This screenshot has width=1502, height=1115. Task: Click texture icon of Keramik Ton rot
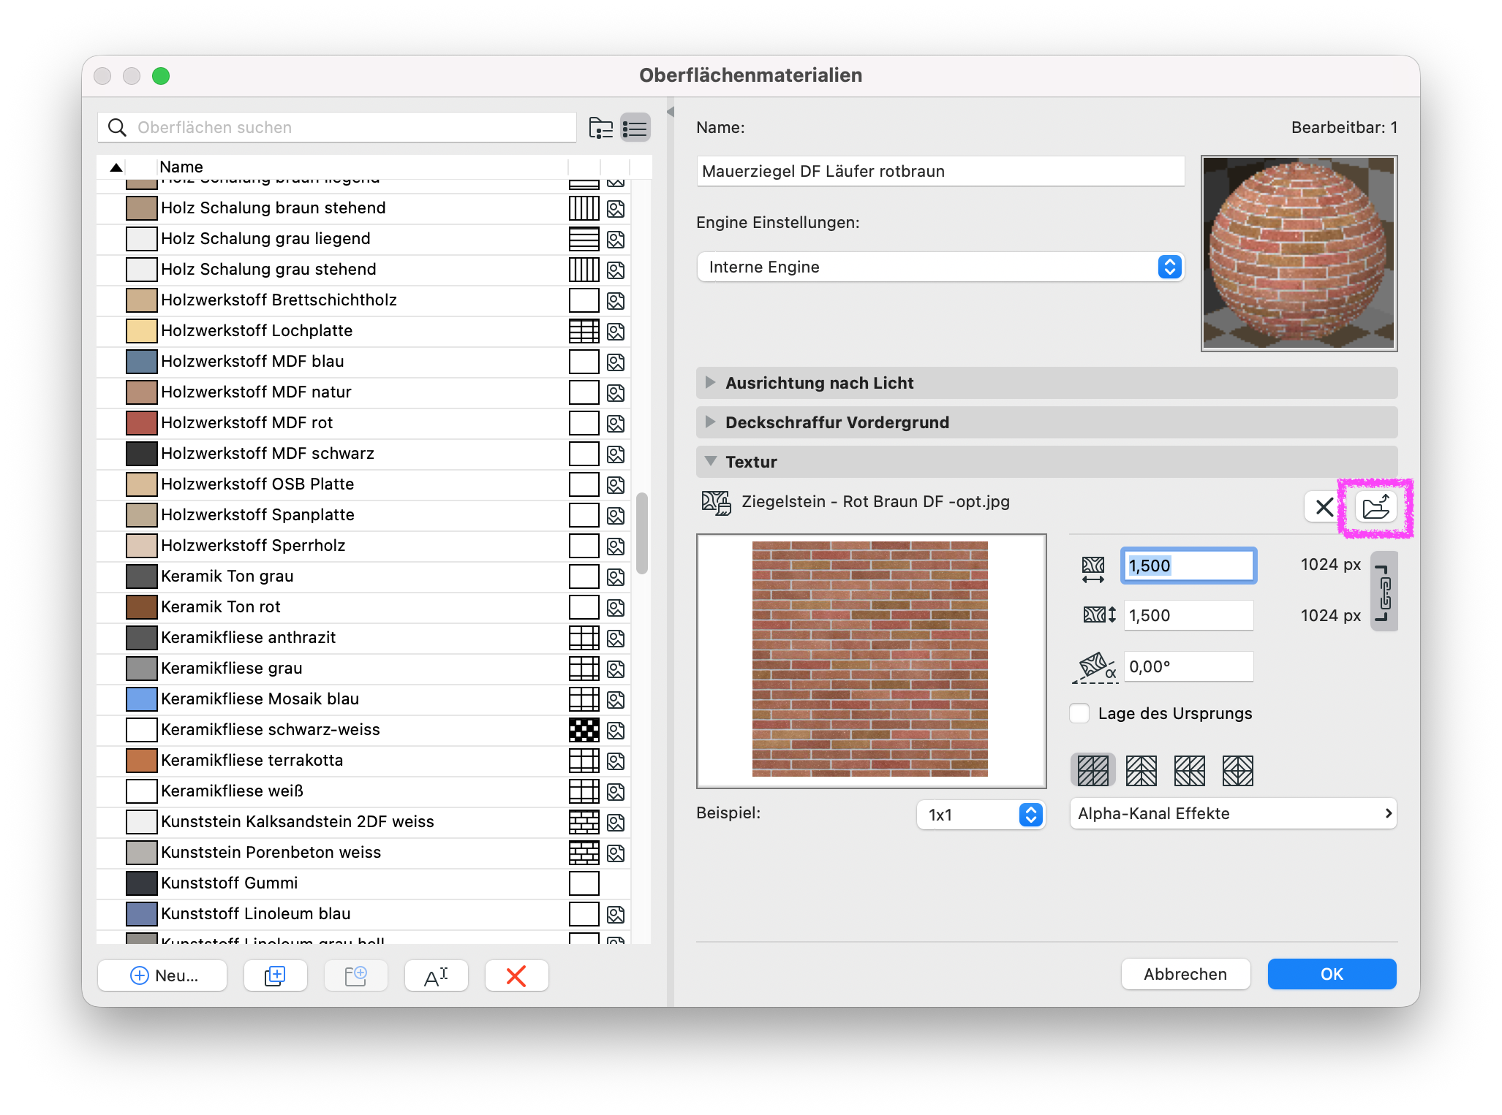coord(616,608)
